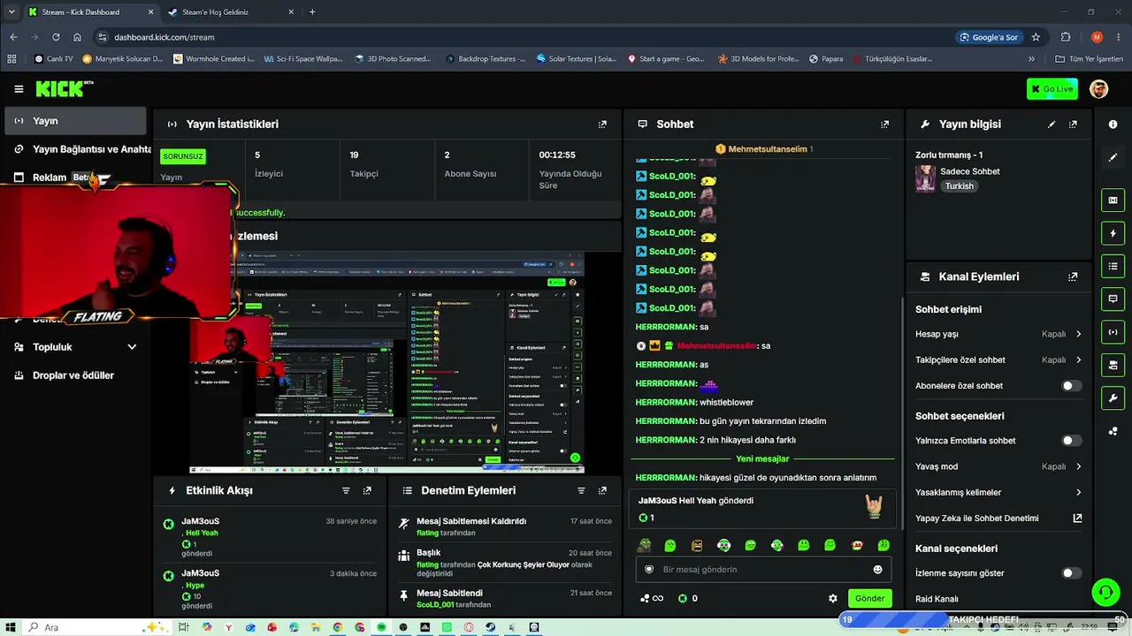Expand the Topluluk sidebar section
This screenshot has width=1132, height=636.
[x=75, y=347]
